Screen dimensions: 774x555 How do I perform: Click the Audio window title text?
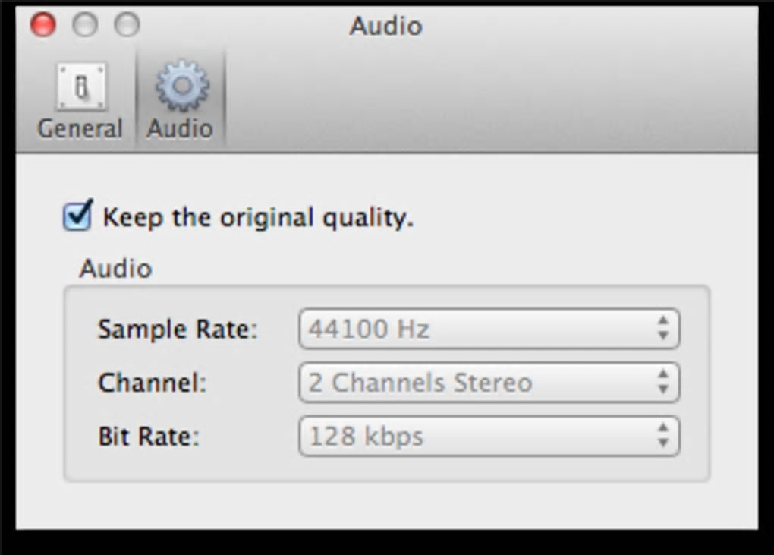click(385, 27)
